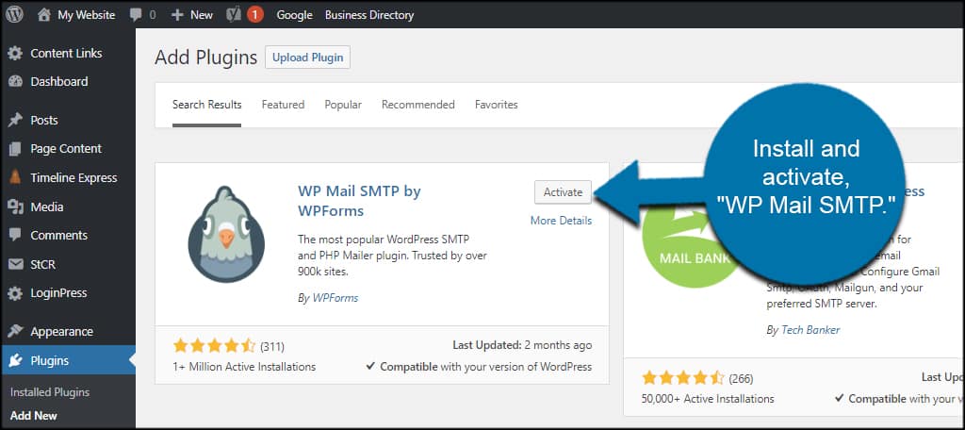This screenshot has height=430, width=965.
Task: Open the WP Mail SMTP by WPForms title link
Action: (359, 201)
